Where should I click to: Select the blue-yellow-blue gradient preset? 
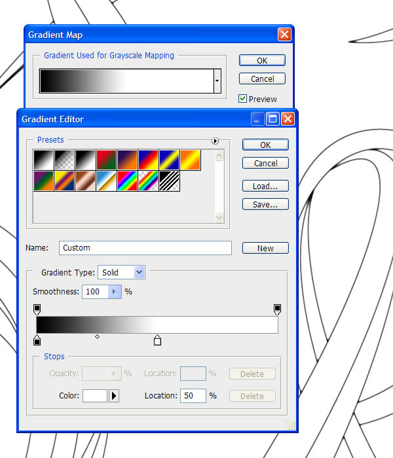(x=170, y=160)
